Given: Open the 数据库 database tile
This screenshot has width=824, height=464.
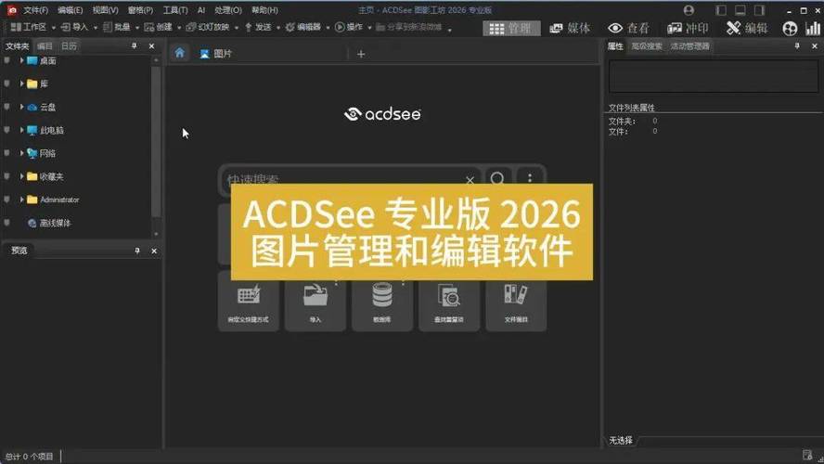Looking at the screenshot, I should pyautogui.click(x=382, y=303).
